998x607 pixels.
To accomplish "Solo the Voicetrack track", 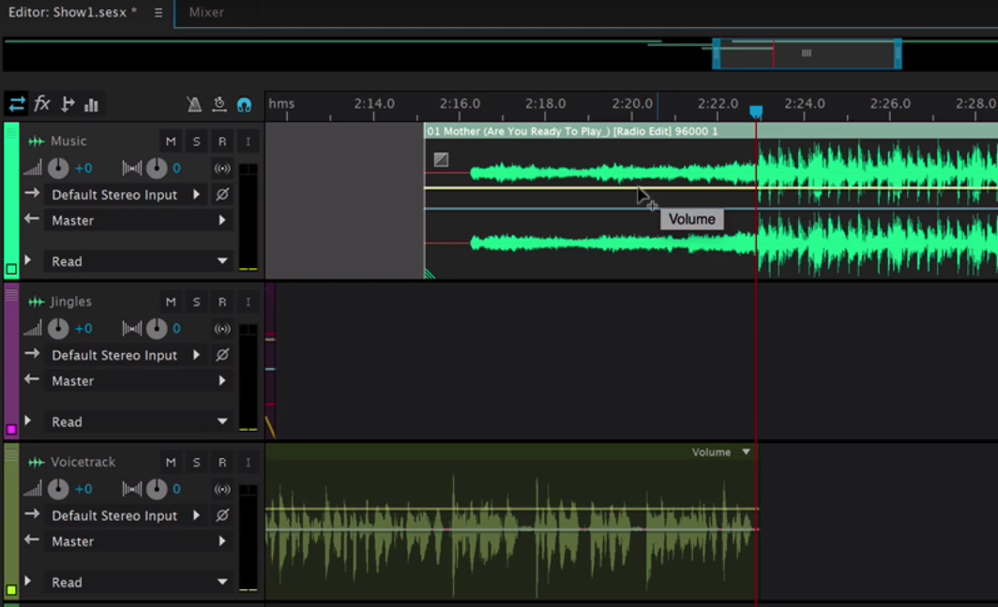I will (x=197, y=462).
